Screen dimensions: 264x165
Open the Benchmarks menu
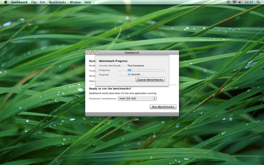pos(57,2)
